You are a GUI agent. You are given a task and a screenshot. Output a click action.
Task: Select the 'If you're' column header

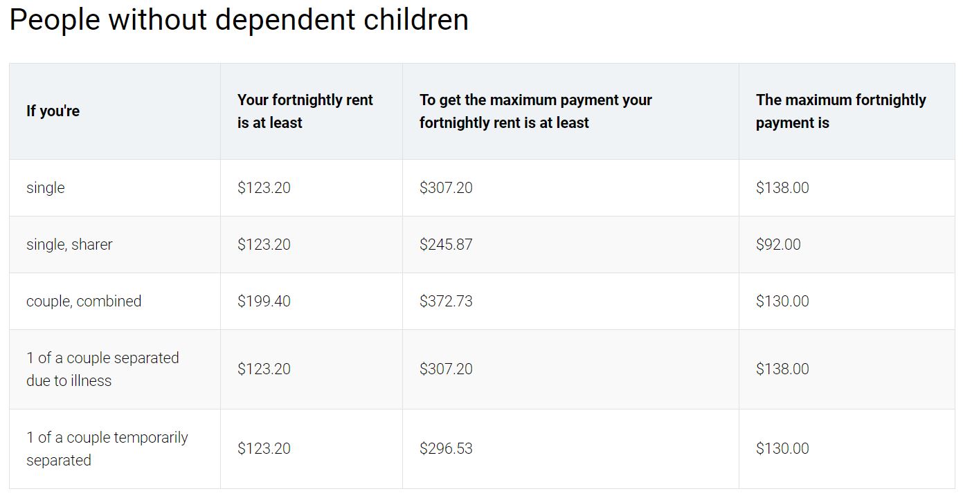tap(53, 111)
